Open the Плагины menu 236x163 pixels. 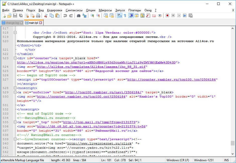coord(135,10)
